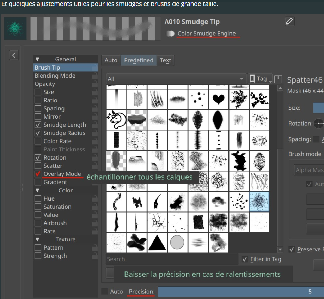Enable the Scatter option checkbox
The width and height of the screenshot is (324, 299).
pos(38,166)
